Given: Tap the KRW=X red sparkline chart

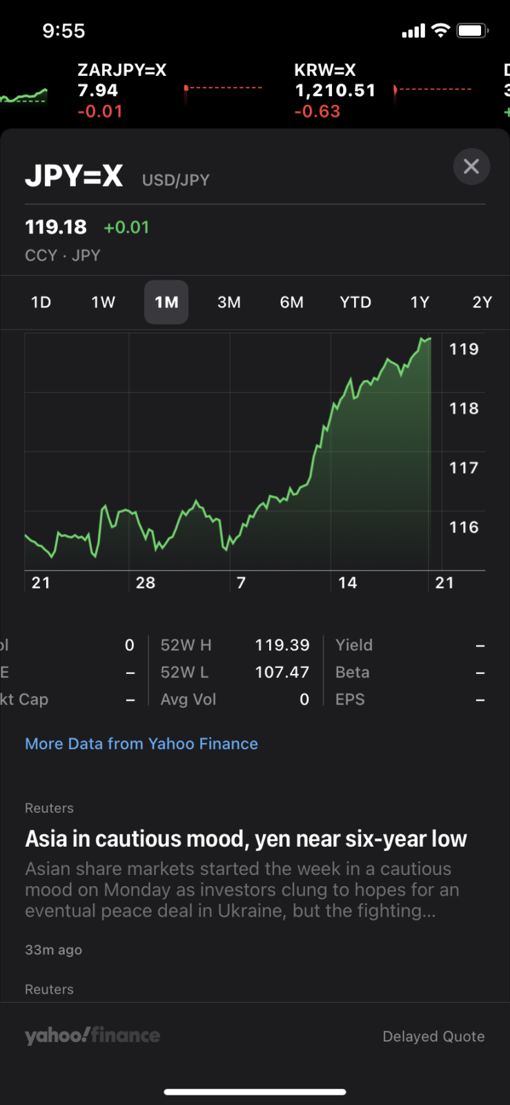Looking at the screenshot, I should 433,90.
